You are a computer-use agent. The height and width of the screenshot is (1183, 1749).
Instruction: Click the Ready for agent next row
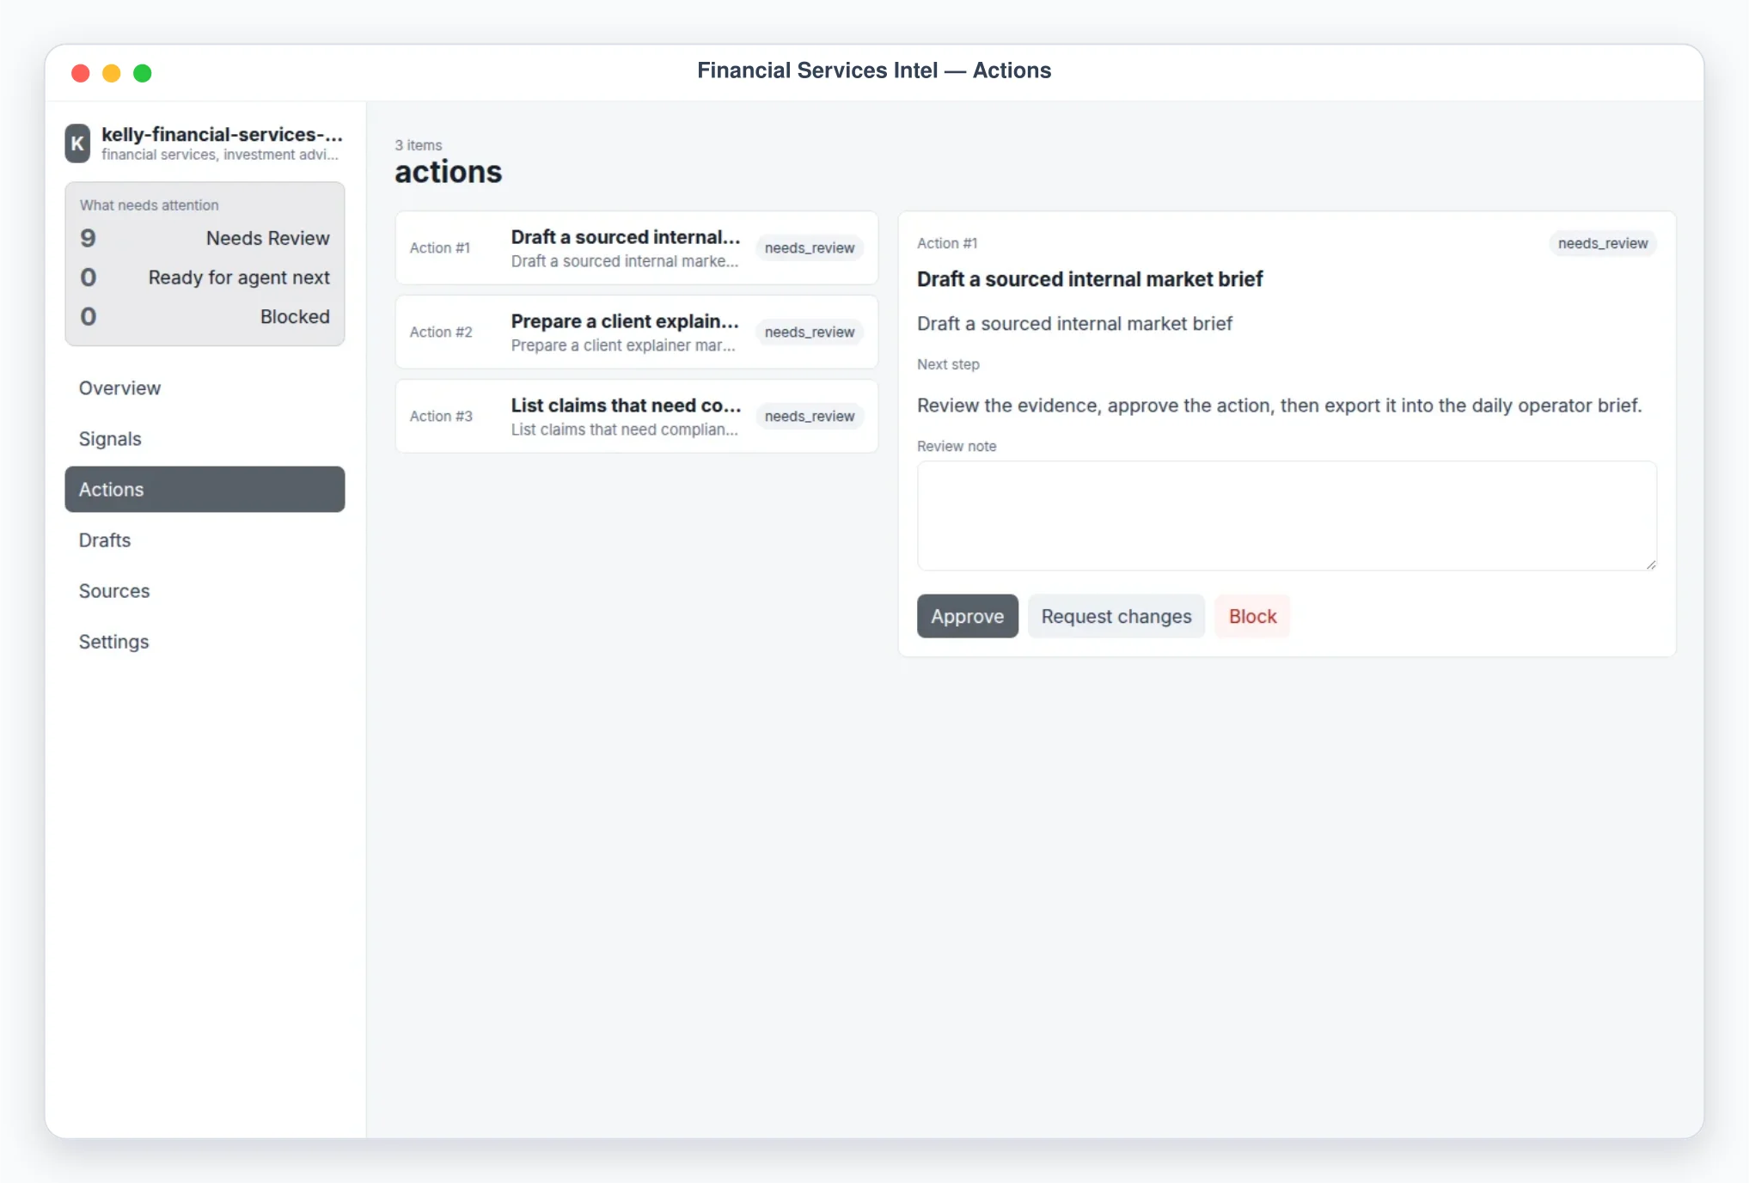[205, 277]
